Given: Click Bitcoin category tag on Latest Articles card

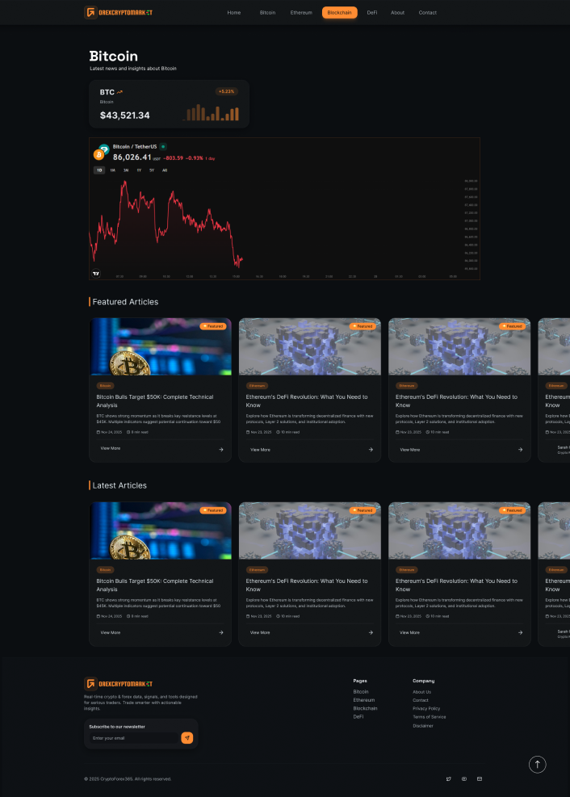Looking at the screenshot, I should point(105,570).
